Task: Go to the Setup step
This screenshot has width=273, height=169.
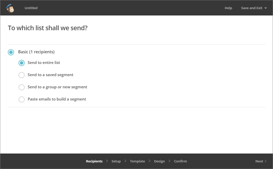Action: (116, 161)
